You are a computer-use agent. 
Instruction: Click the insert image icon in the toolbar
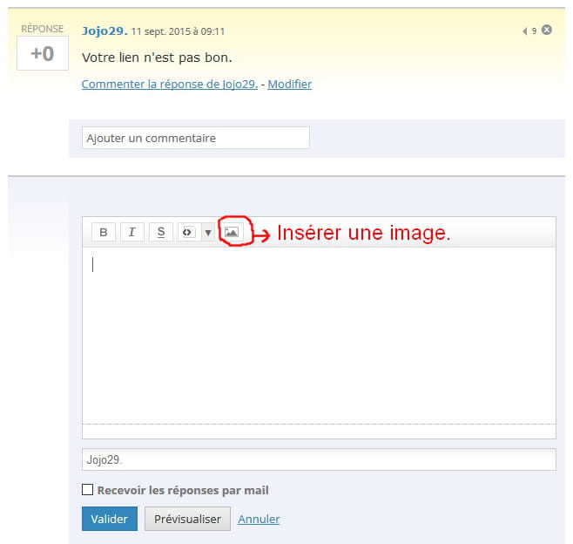pos(232,232)
